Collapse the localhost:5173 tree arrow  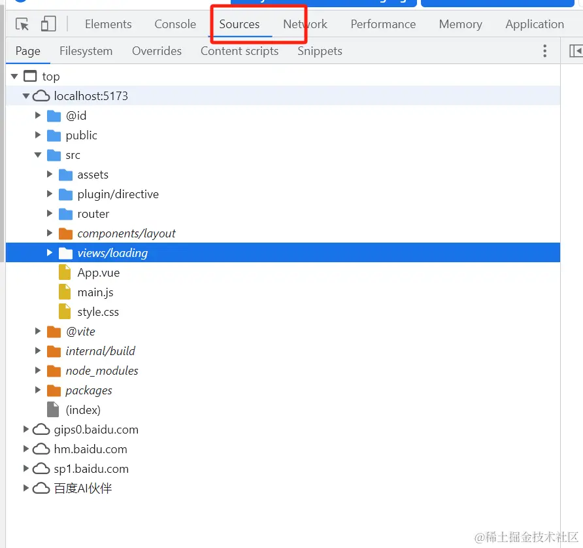coord(26,96)
